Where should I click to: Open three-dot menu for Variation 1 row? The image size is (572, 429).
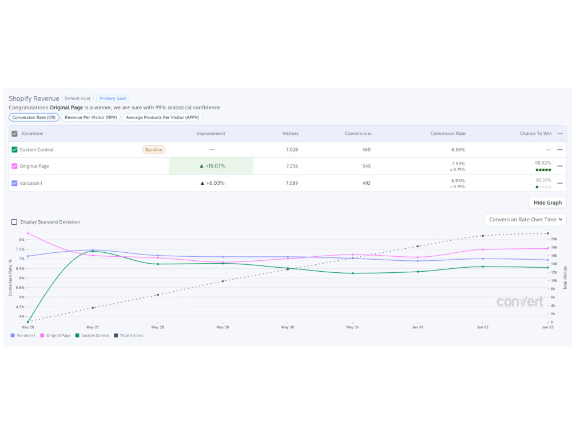tap(560, 183)
